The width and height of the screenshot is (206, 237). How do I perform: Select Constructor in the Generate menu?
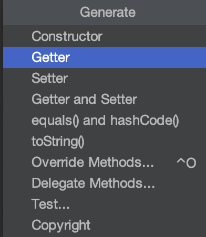tap(105, 37)
